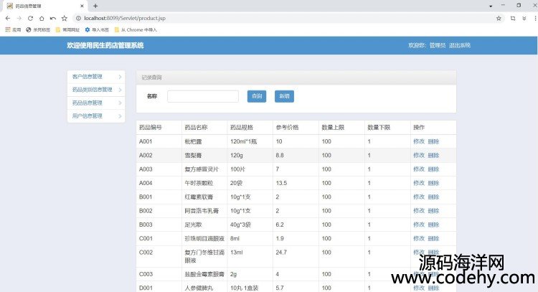Expand the 客户信息管理 sidebar chevron
The height and width of the screenshot is (292, 538).
(120, 76)
